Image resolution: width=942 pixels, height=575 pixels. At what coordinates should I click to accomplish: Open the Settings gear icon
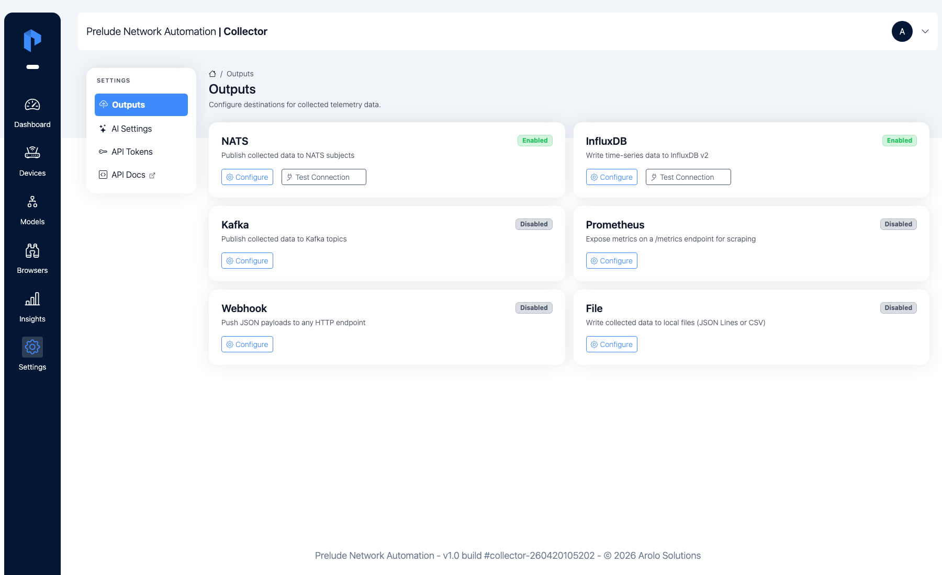(x=32, y=347)
